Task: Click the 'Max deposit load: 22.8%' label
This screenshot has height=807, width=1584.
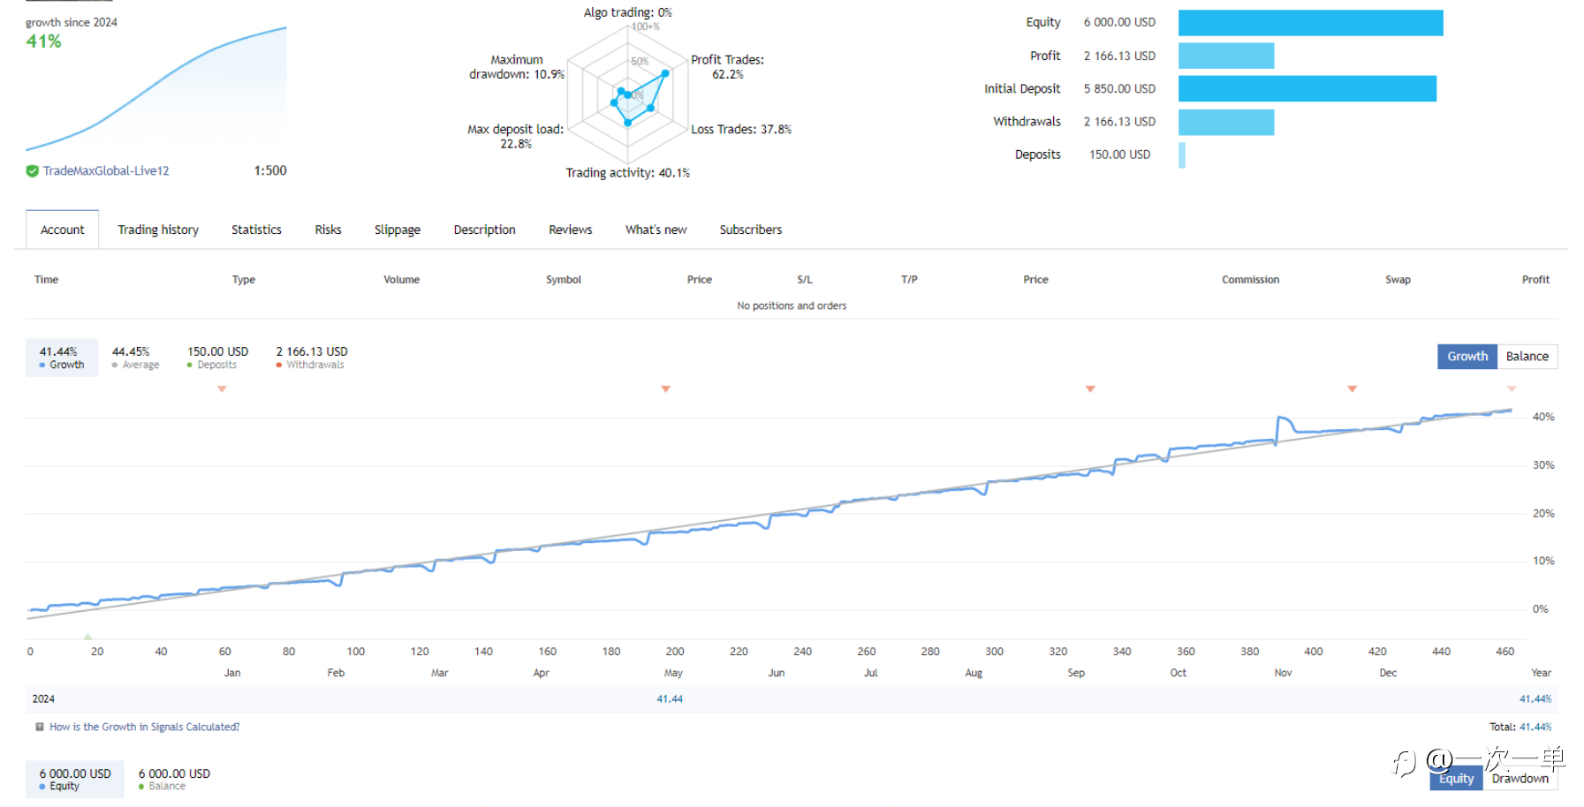Action: coord(516,137)
